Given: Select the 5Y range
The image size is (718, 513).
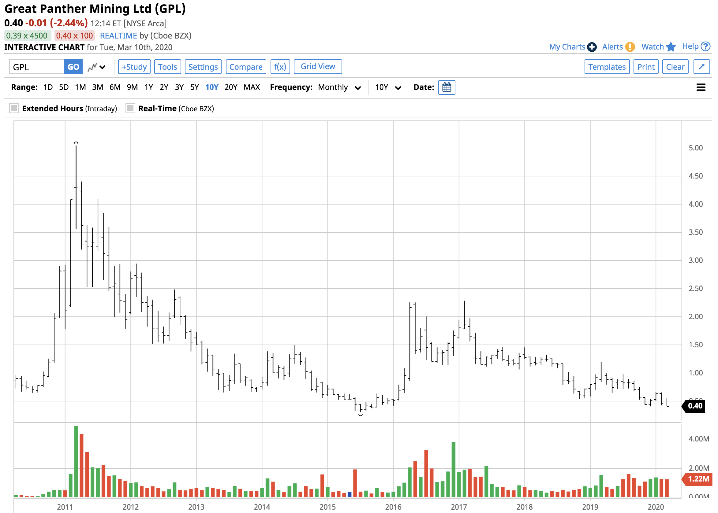Looking at the screenshot, I should point(195,87).
